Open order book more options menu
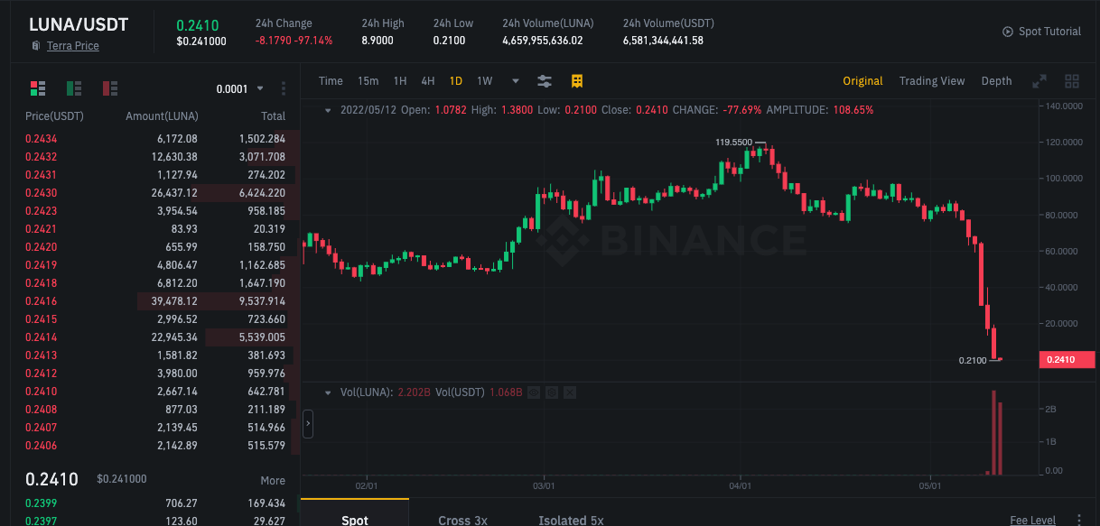 coord(284,88)
